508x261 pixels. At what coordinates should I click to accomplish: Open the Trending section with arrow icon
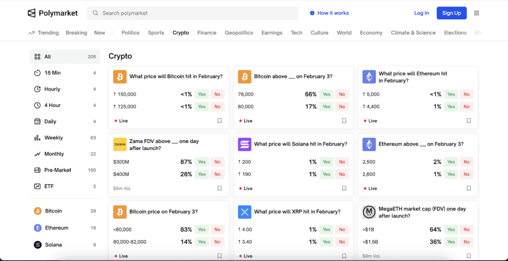point(44,33)
